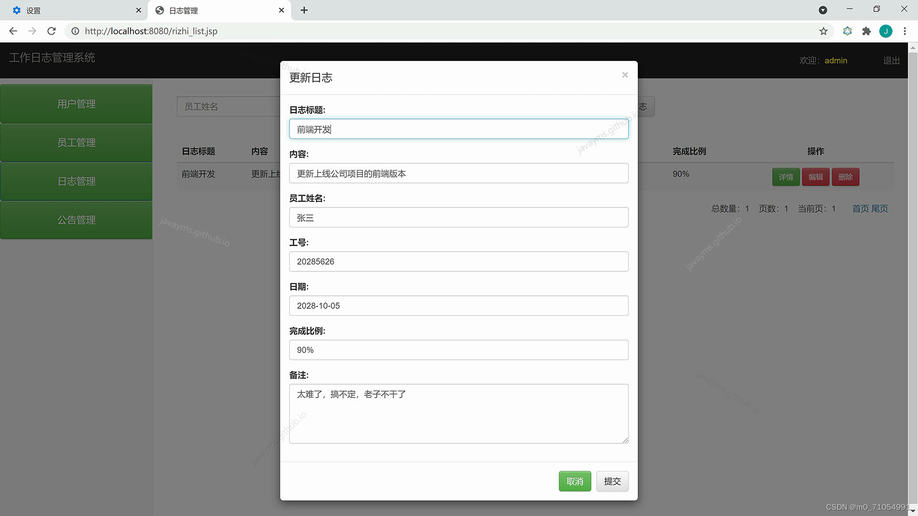Click the hexagon extension icon in toolbar

pos(847,31)
